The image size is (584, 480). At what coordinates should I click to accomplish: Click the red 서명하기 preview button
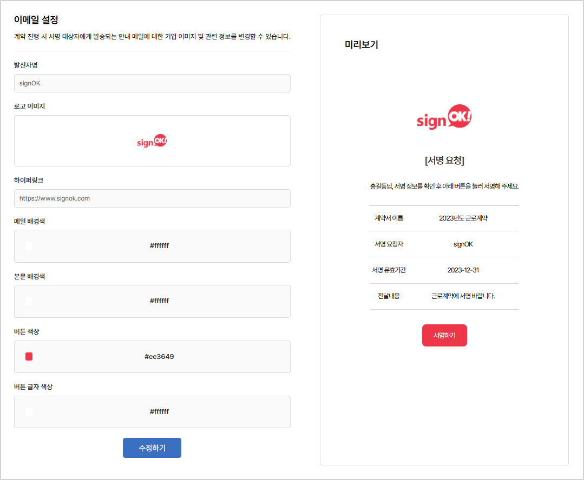(x=444, y=335)
